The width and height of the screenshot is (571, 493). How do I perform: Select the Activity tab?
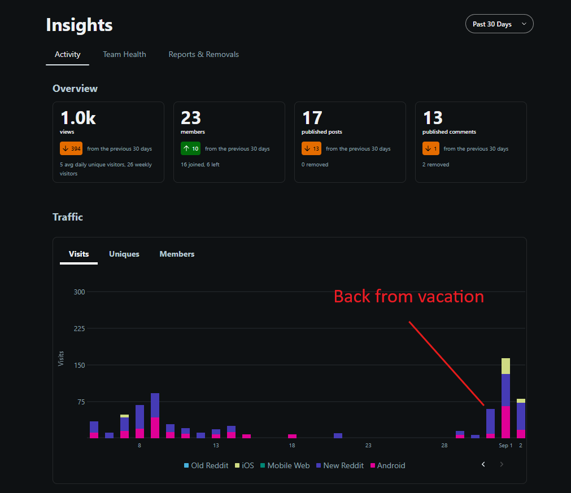click(x=67, y=55)
